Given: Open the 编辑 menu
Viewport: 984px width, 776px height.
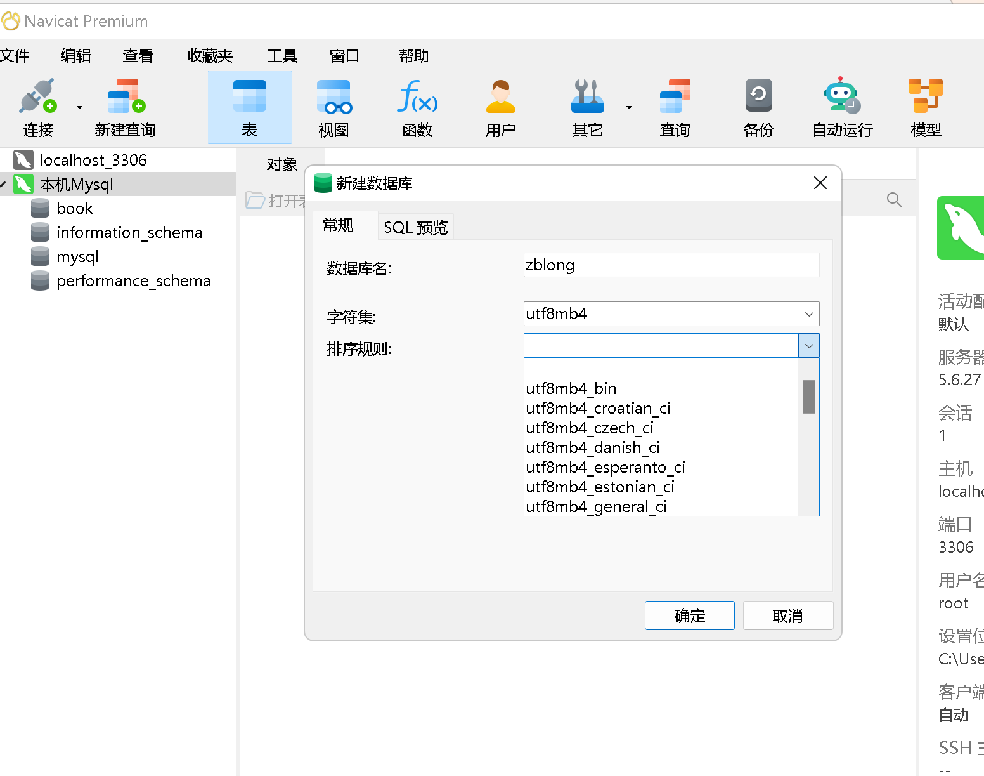Looking at the screenshot, I should coord(76,56).
